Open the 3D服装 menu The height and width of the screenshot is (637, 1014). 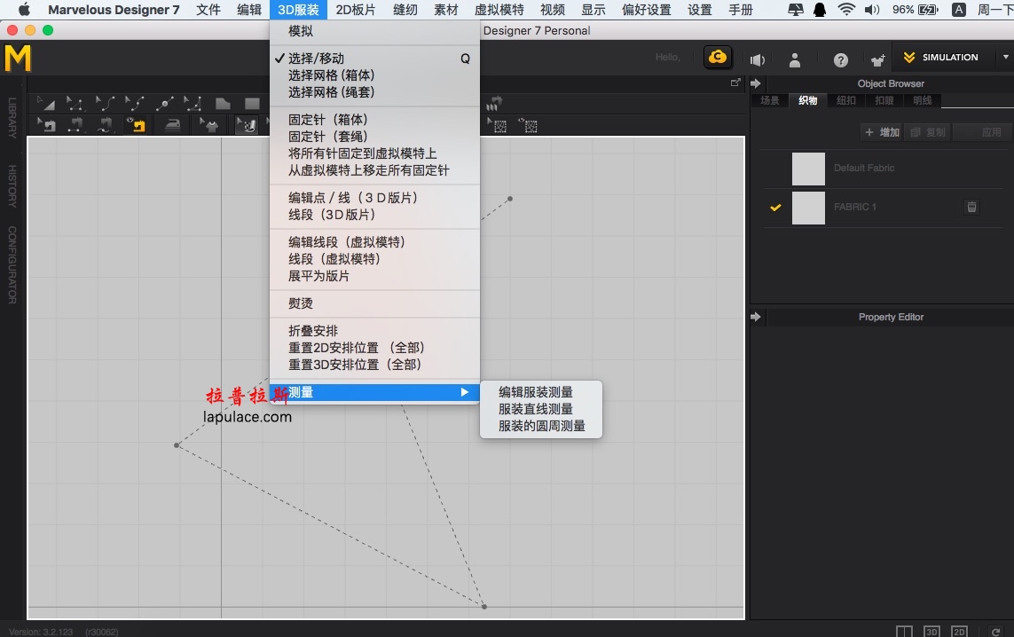[x=298, y=10]
